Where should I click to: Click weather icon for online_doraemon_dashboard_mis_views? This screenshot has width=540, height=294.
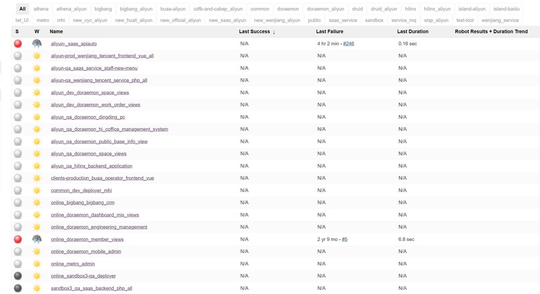(x=37, y=215)
